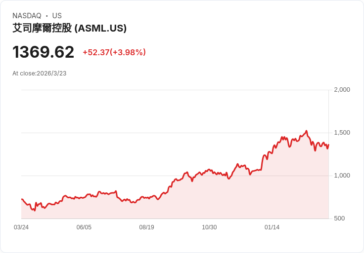Click the left starting point of the price line
This screenshot has width=364, height=253.
click(x=22, y=199)
